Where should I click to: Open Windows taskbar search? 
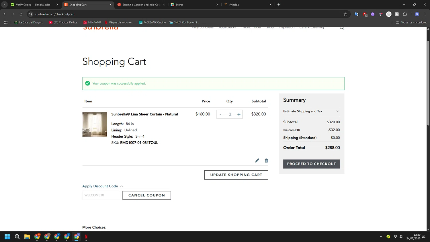(17, 237)
